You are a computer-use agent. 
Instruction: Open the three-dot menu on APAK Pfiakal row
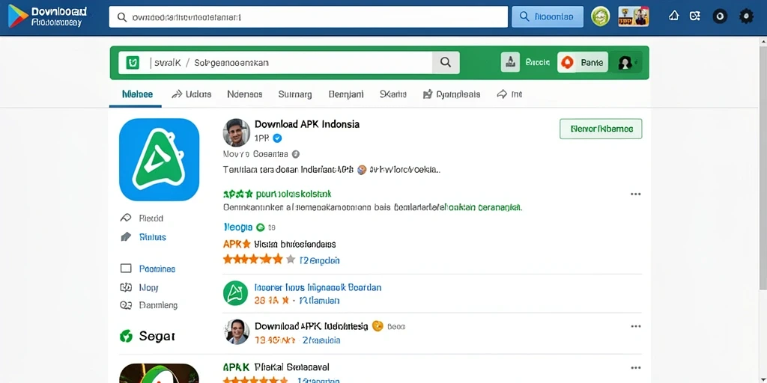635,368
